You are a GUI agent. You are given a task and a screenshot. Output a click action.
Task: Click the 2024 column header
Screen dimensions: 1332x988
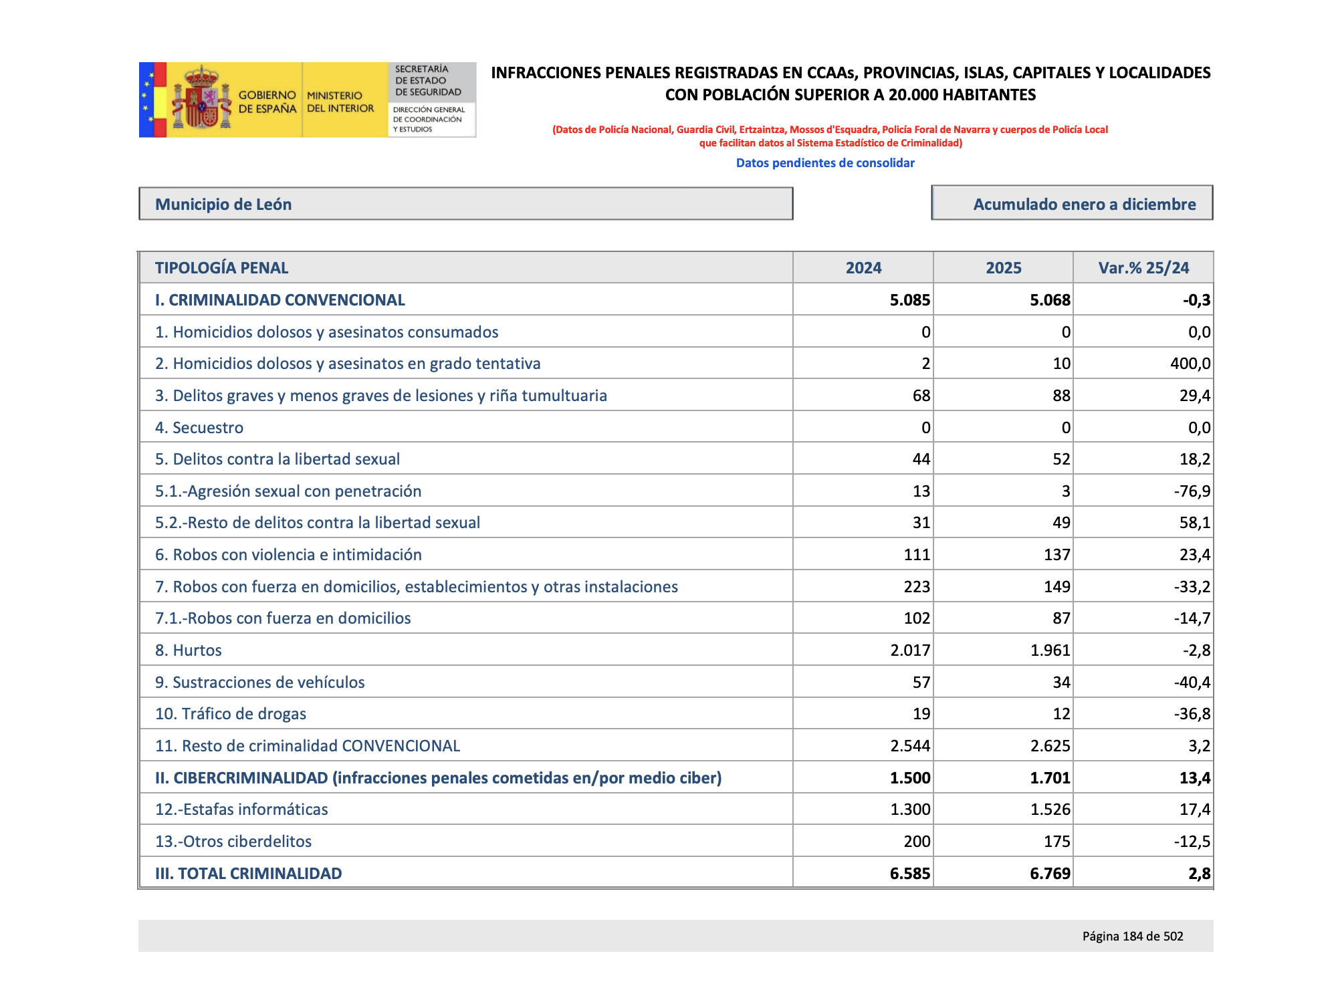(x=861, y=267)
